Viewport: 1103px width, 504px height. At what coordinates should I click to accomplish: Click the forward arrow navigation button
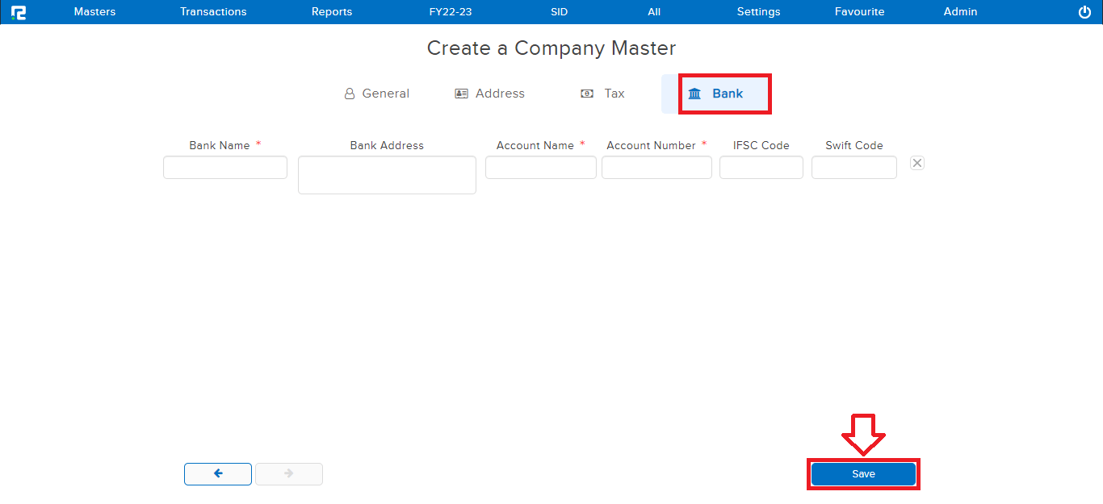(x=289, y=474)
